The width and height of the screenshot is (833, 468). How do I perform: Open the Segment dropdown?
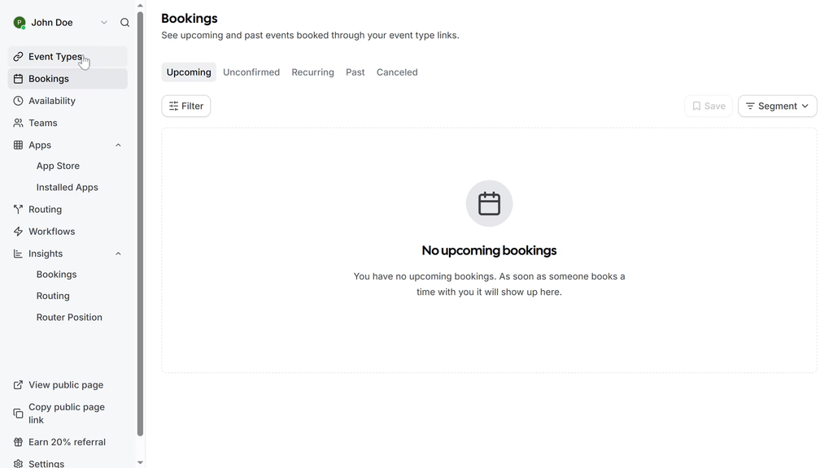tap(777, 106)
